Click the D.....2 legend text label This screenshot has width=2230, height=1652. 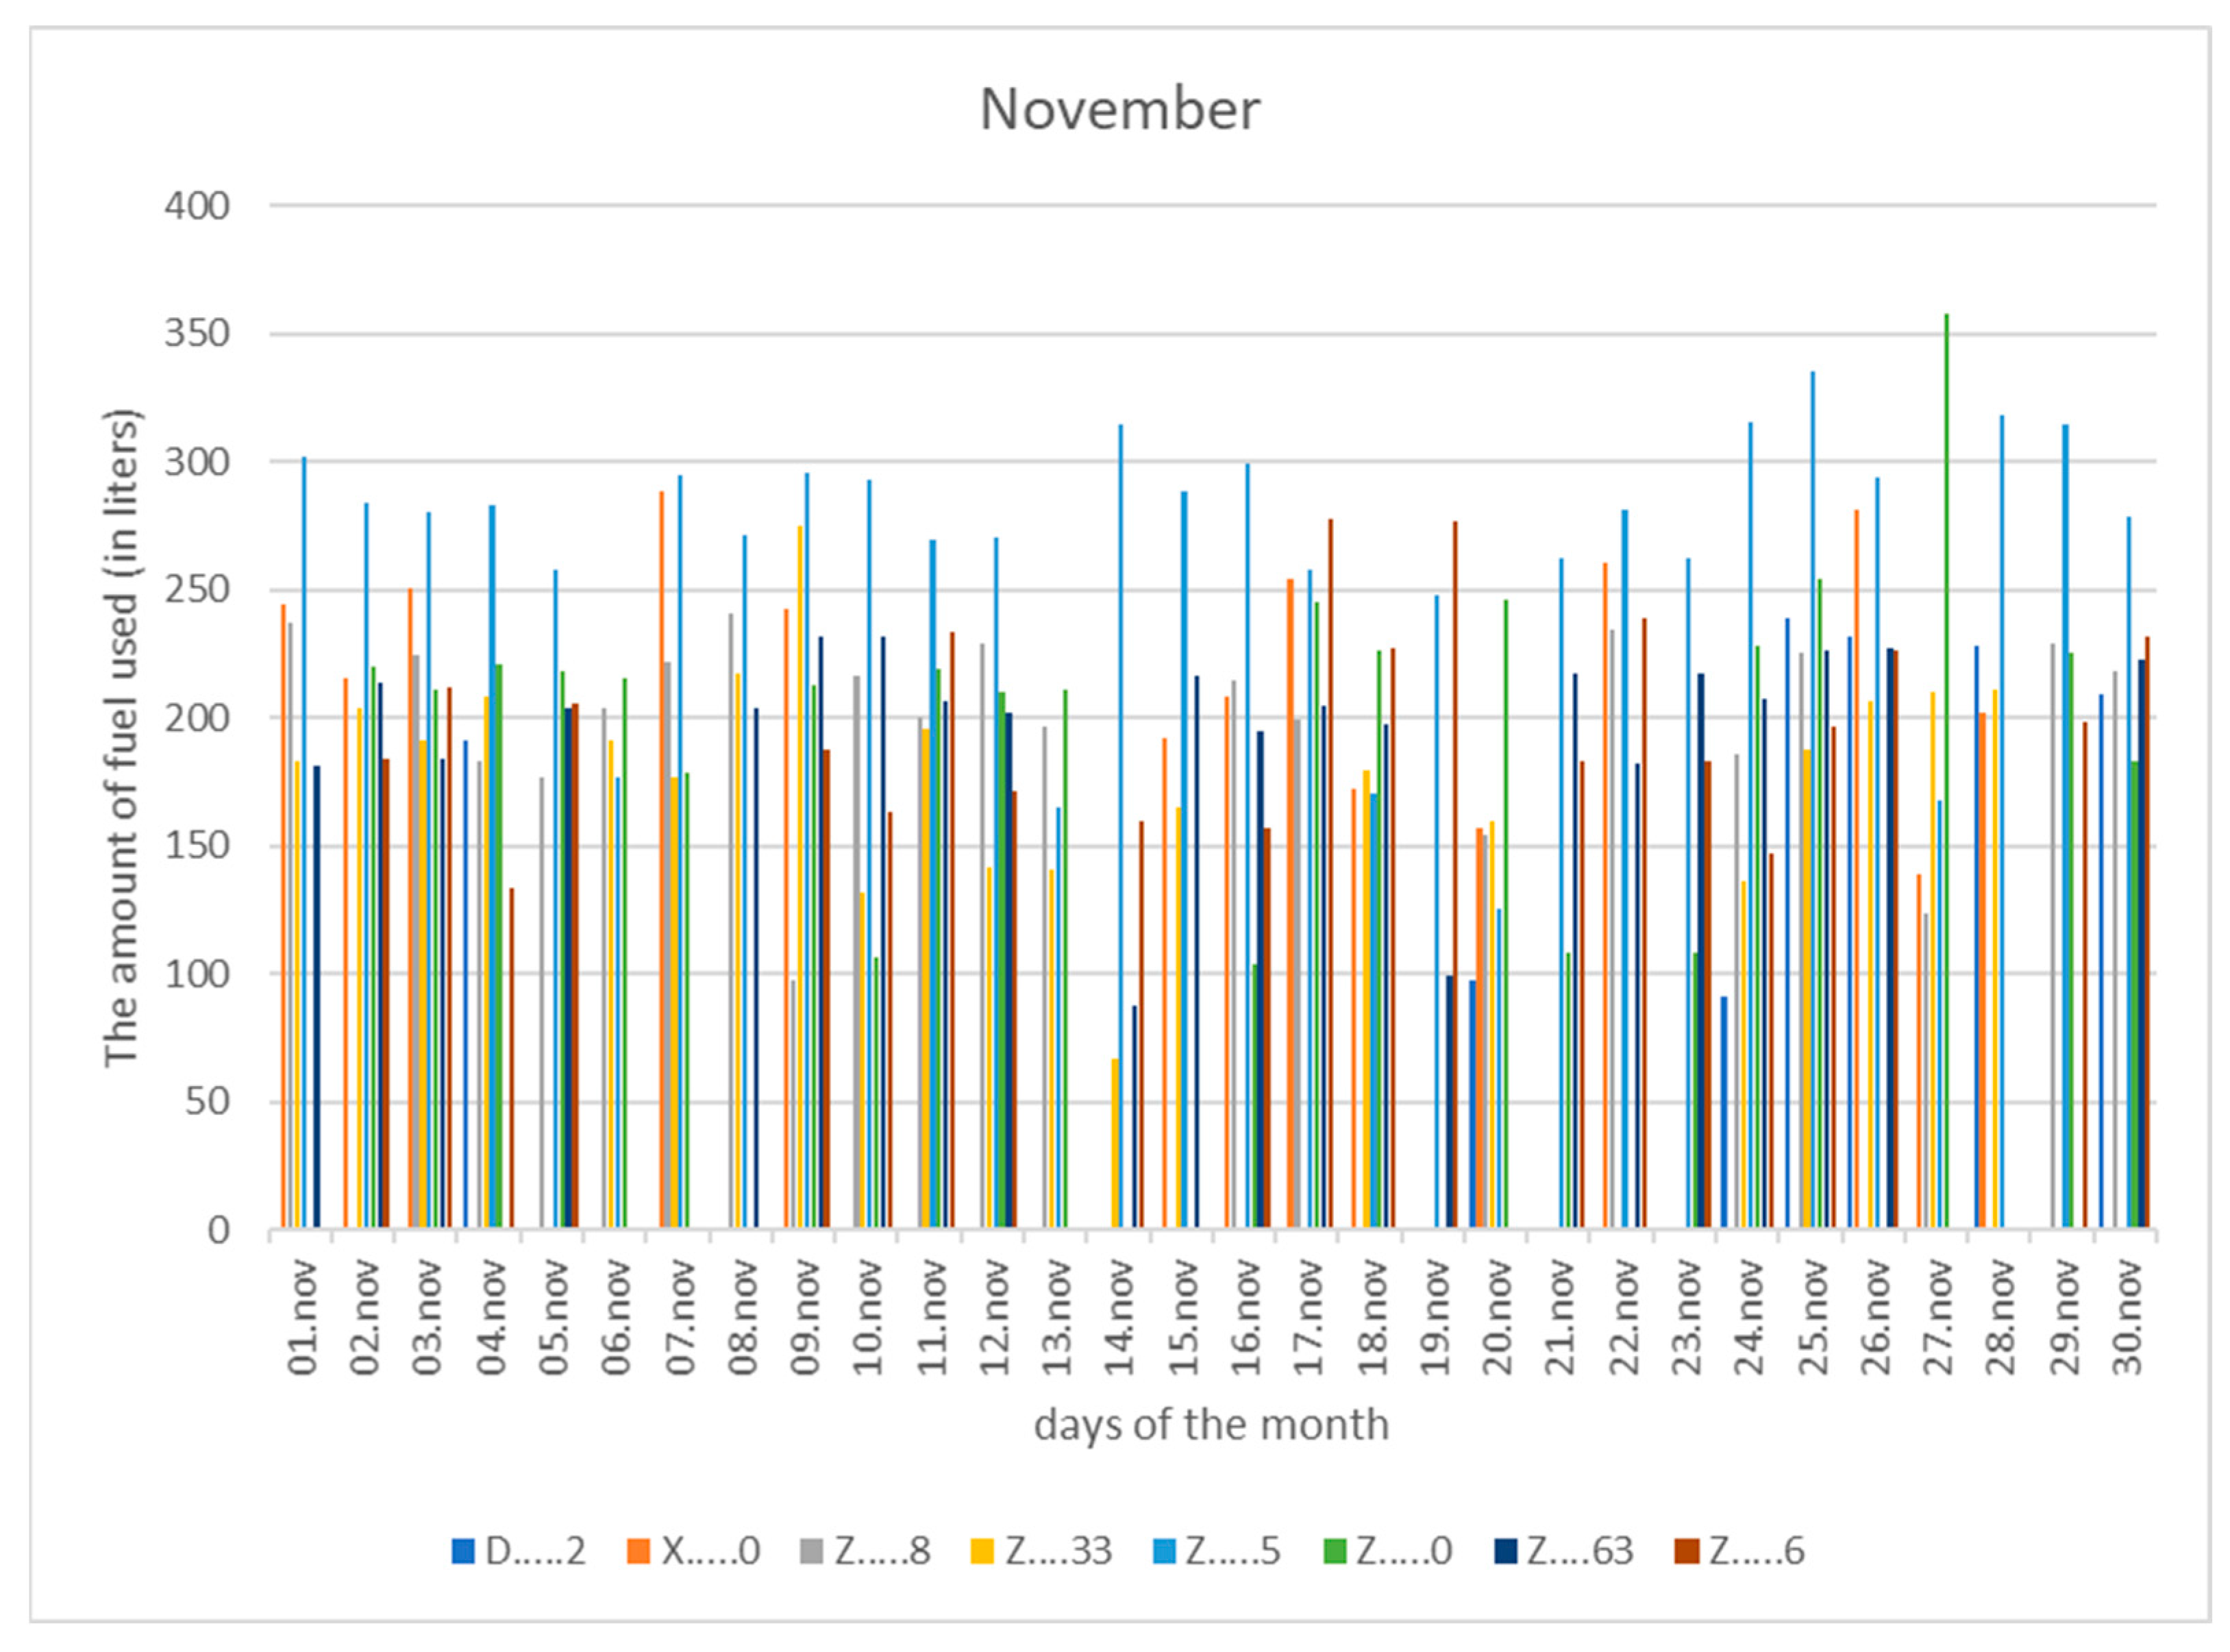point(535,1551)
